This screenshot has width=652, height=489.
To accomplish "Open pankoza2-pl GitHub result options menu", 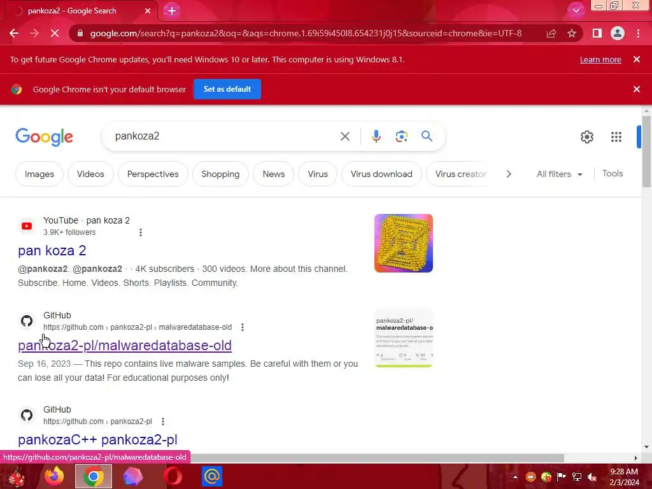I will click(x=163, y=422).
